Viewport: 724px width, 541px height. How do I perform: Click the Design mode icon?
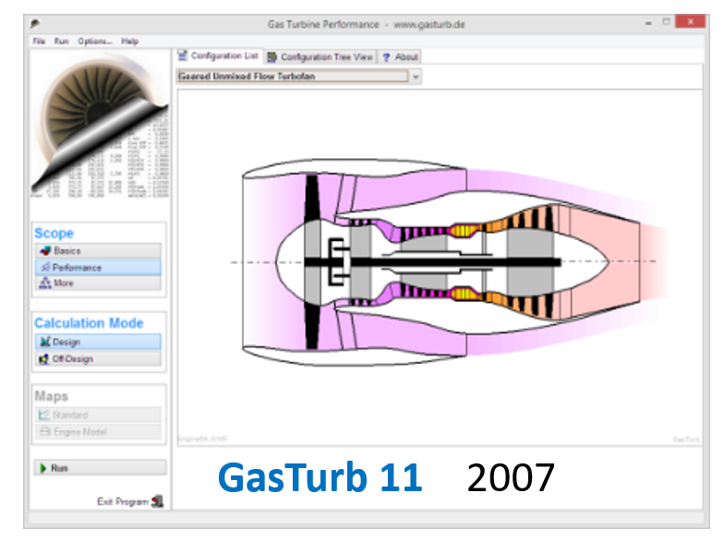point(44,342)
